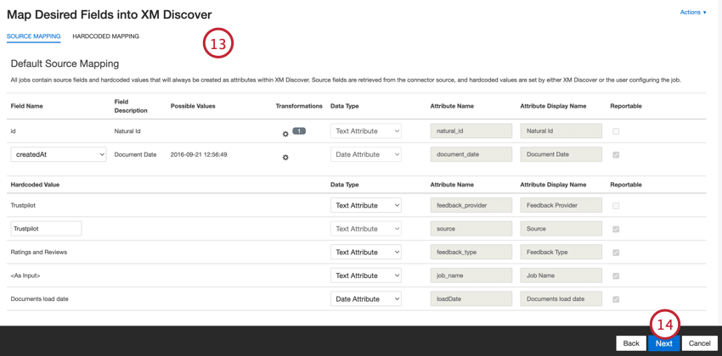Open Data Type dropdown for loadDate
Screen dimensions: 722x356
pyautogui.click(x=365, y=298)
